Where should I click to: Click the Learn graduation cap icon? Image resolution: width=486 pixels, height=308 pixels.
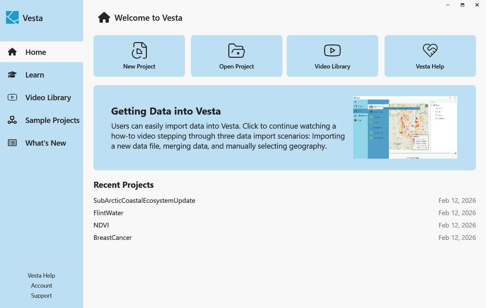pyautogui.click(x=12, y=75)
